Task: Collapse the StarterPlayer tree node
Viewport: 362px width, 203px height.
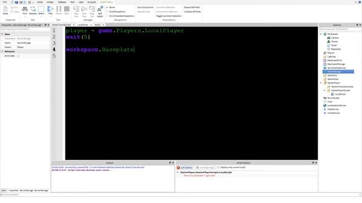Action: pos(321,83)
